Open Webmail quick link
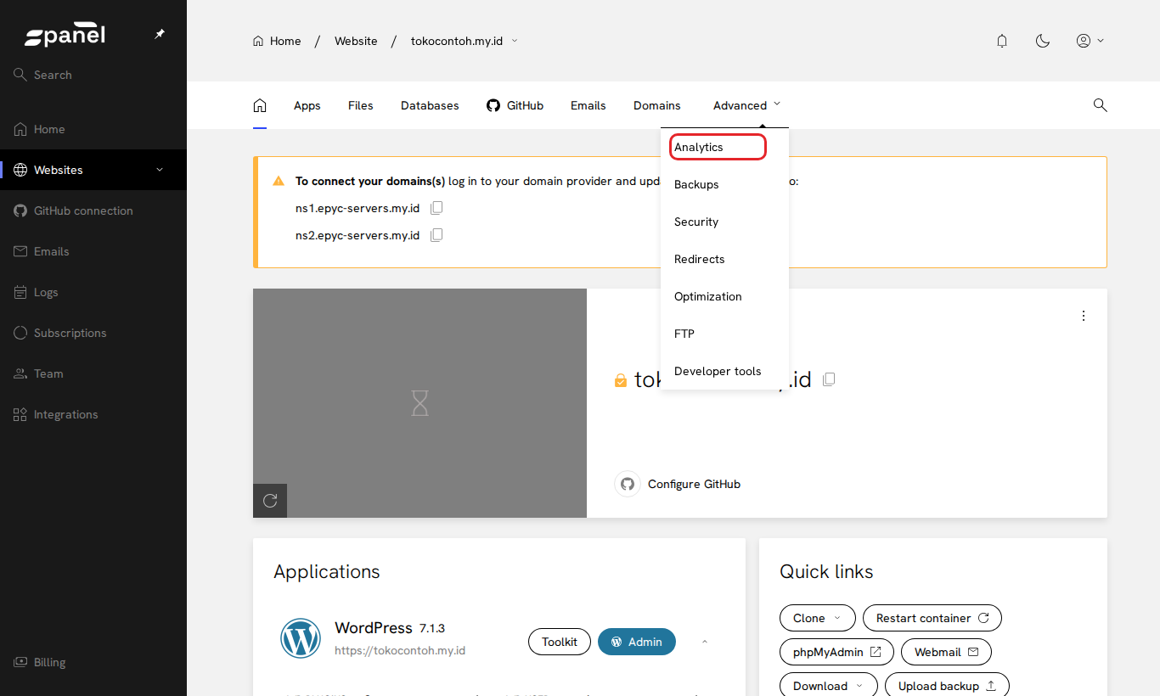Image resolution: width=1160 pixels, height=696 pixels. (946, 652)
